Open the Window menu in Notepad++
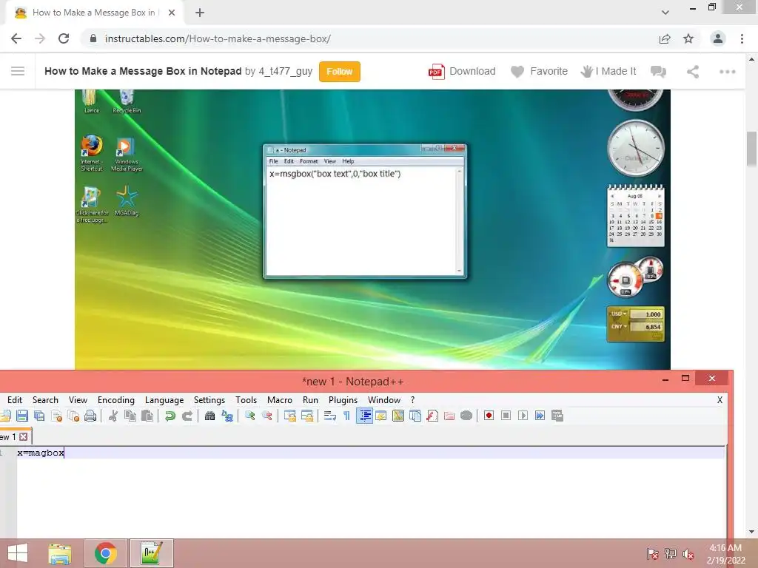 coord(384,400)
